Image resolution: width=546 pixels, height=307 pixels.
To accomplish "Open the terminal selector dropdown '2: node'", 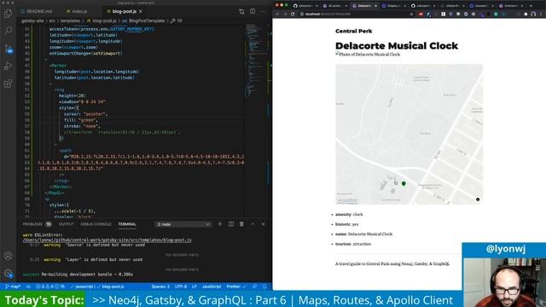I will 183,224.
